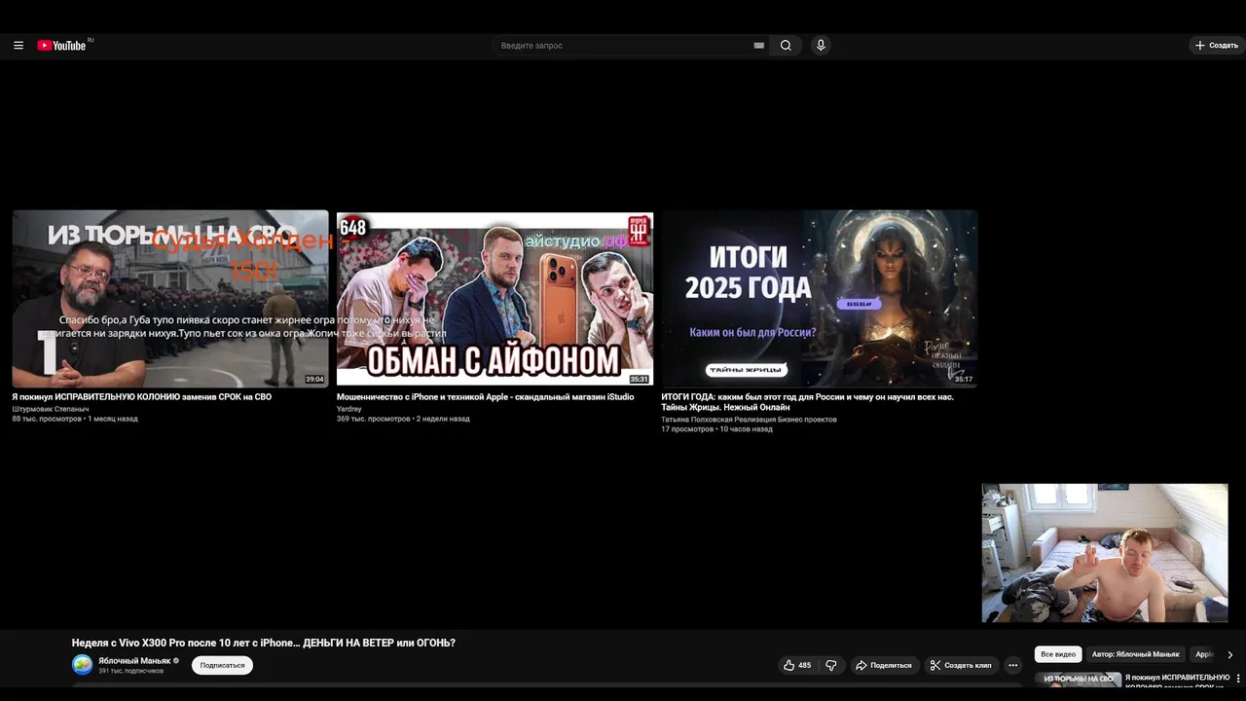
Task: Share the video via Поделиться
Action: tap(884, 665)
